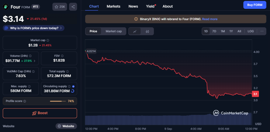Expand Why is FORM's price down today

(x=34, y=28)
